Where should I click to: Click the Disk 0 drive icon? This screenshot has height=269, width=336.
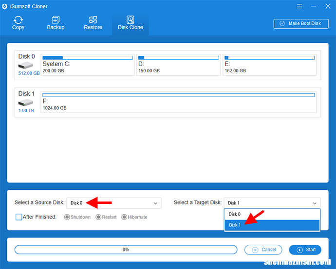tap(25, 65)
